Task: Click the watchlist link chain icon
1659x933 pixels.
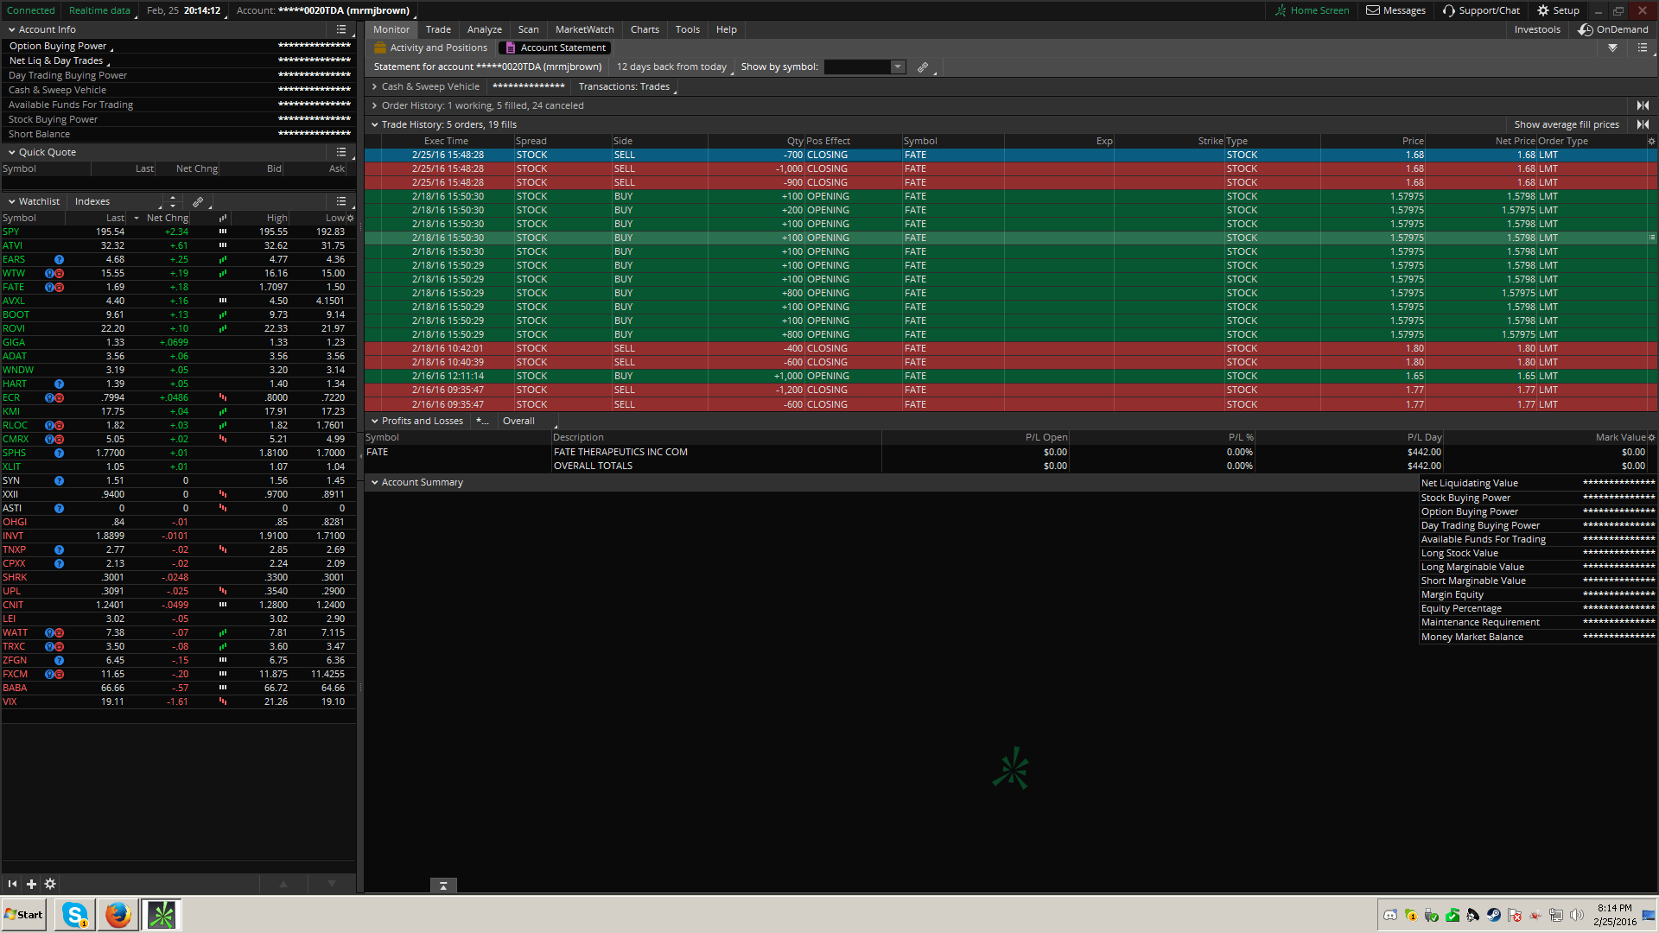Action: tap(198, 201)
